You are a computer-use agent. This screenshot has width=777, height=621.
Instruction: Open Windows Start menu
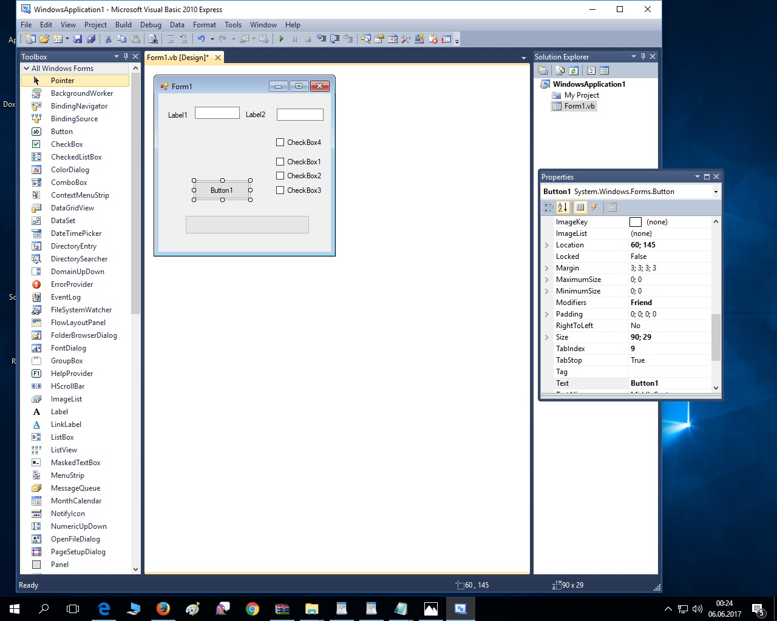(x=15, y=609)
